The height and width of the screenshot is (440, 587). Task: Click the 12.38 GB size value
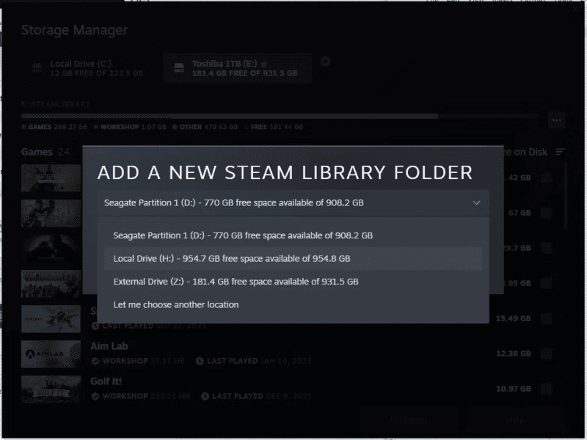coord(513,353)
